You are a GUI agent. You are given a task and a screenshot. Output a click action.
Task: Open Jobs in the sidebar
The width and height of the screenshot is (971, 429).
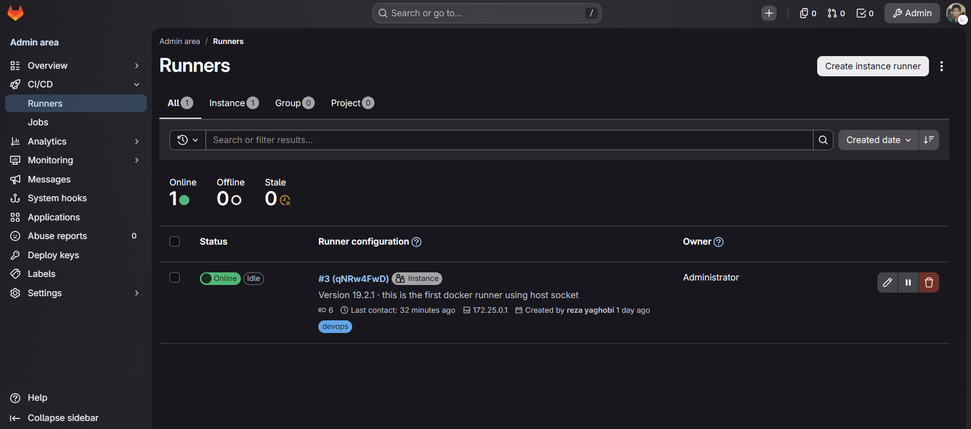click(x=76, y=122)
